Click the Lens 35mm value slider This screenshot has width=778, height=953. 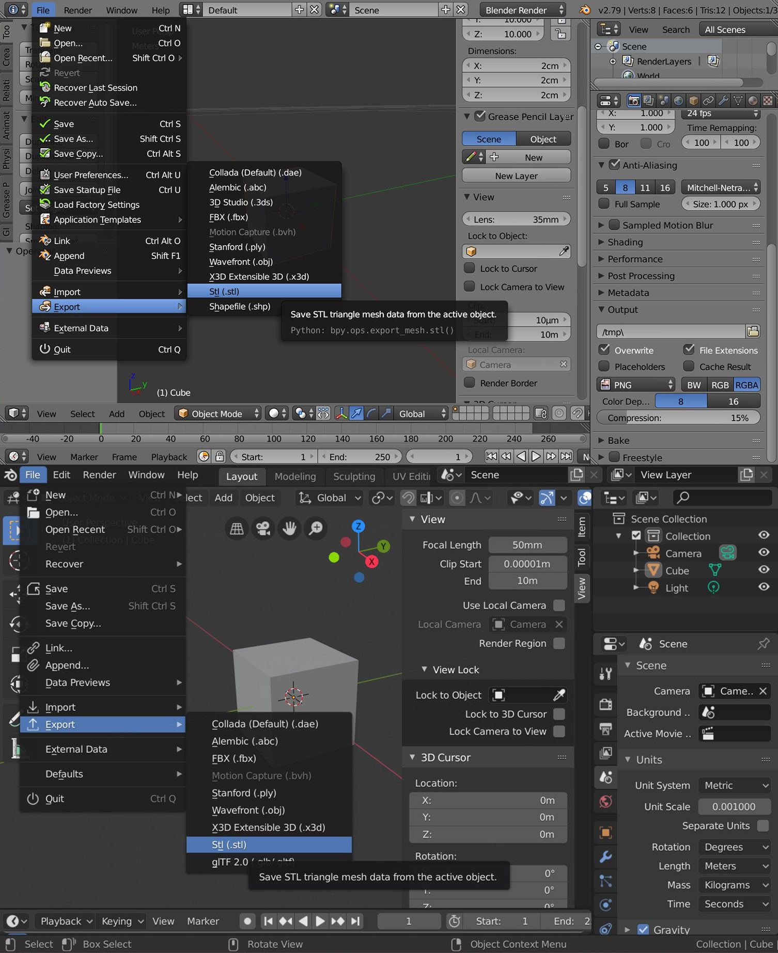coord(516,219)
